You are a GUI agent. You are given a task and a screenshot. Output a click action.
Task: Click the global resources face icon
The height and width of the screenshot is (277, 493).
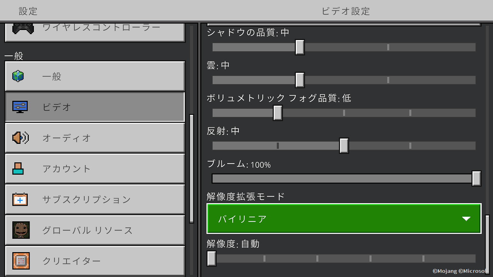pos(21,230)
